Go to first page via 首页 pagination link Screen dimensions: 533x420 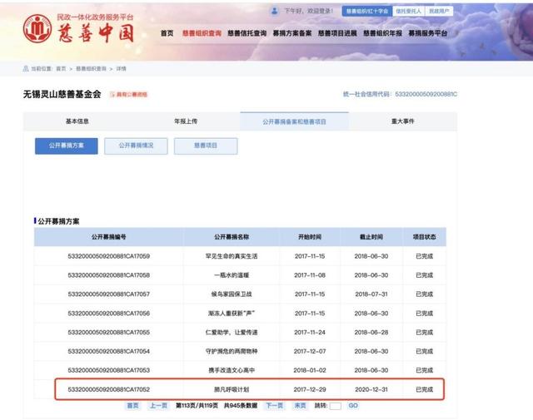tap(133, 406)
